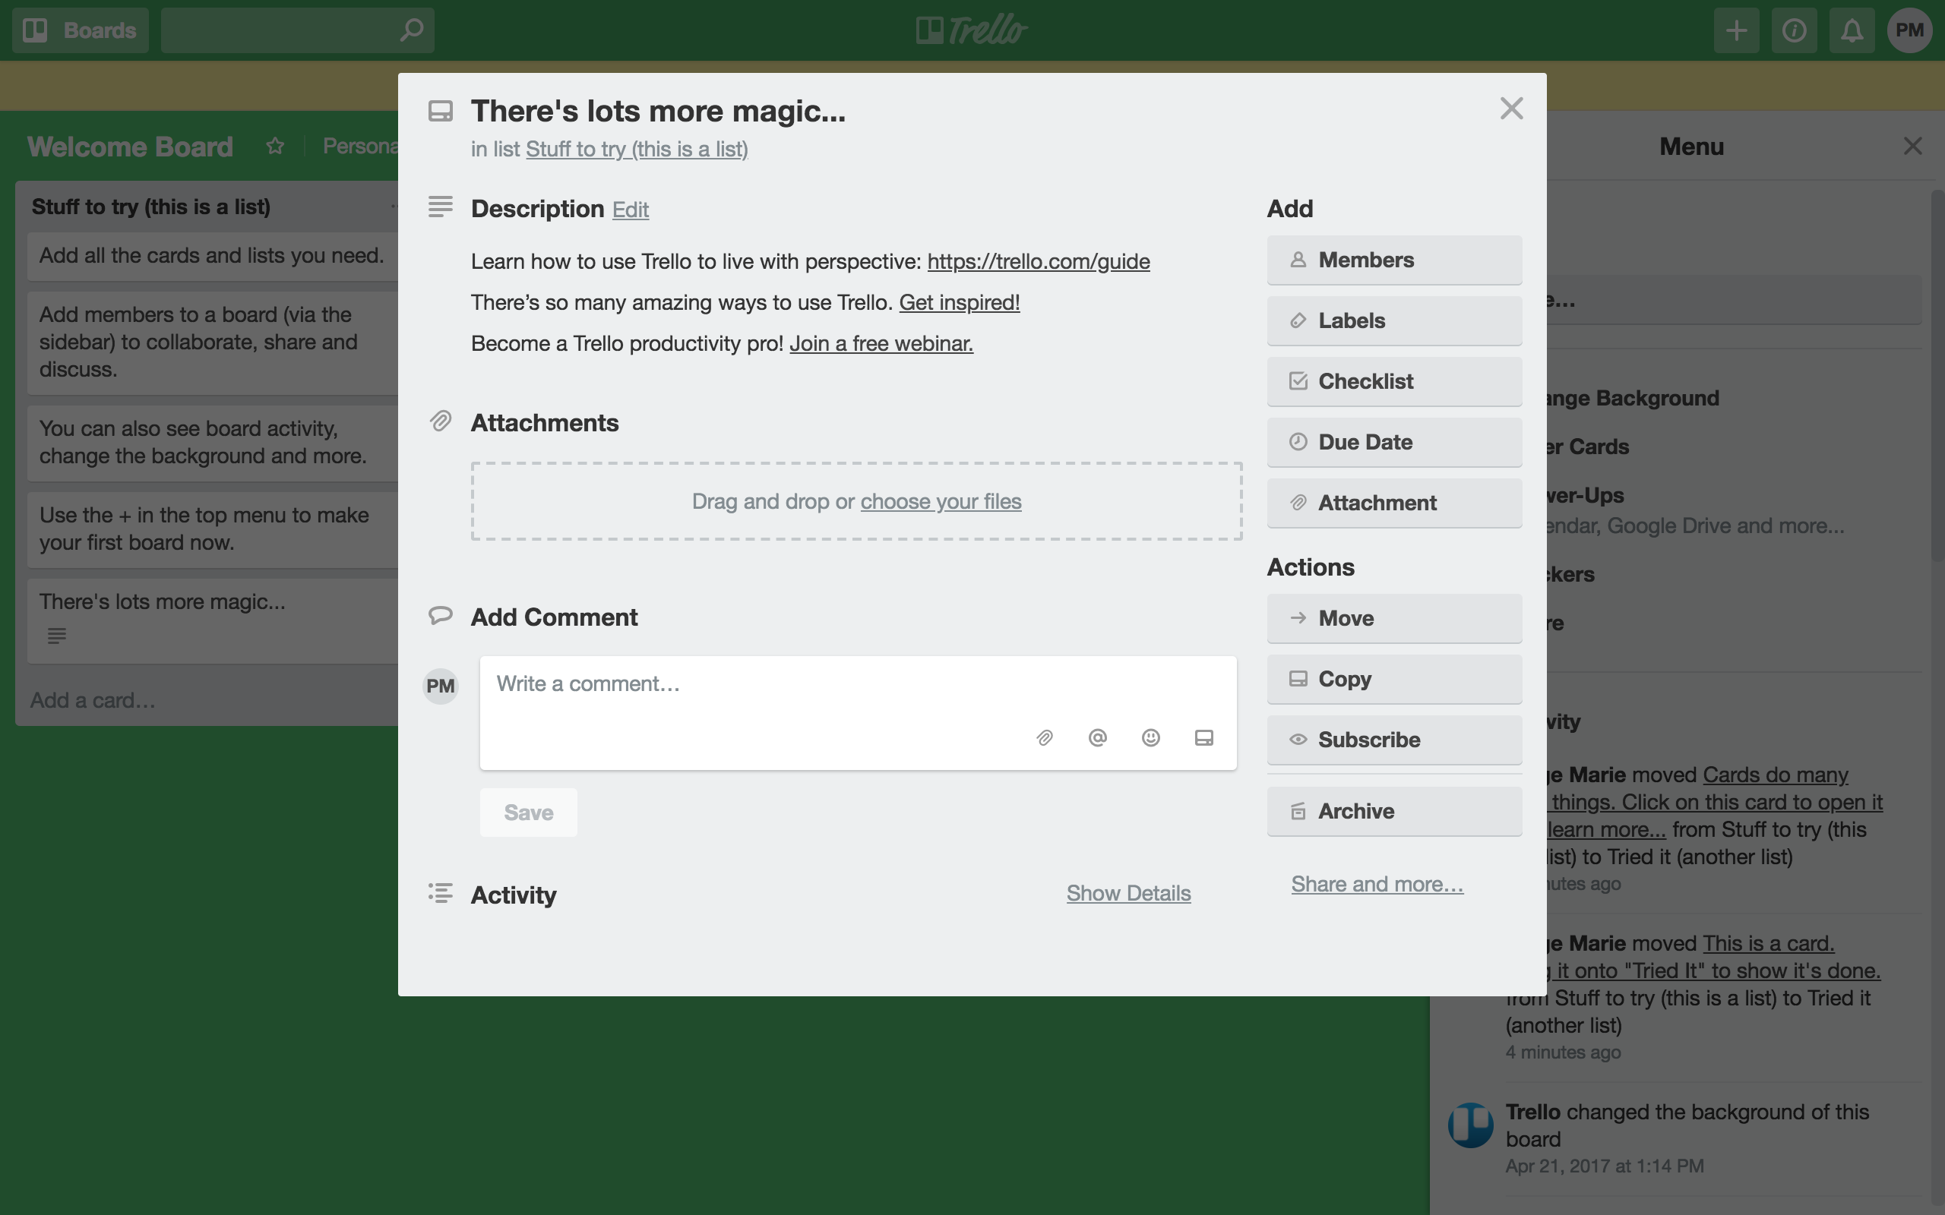
Task: Click the Welcome Board title
Action: [130, 147]
